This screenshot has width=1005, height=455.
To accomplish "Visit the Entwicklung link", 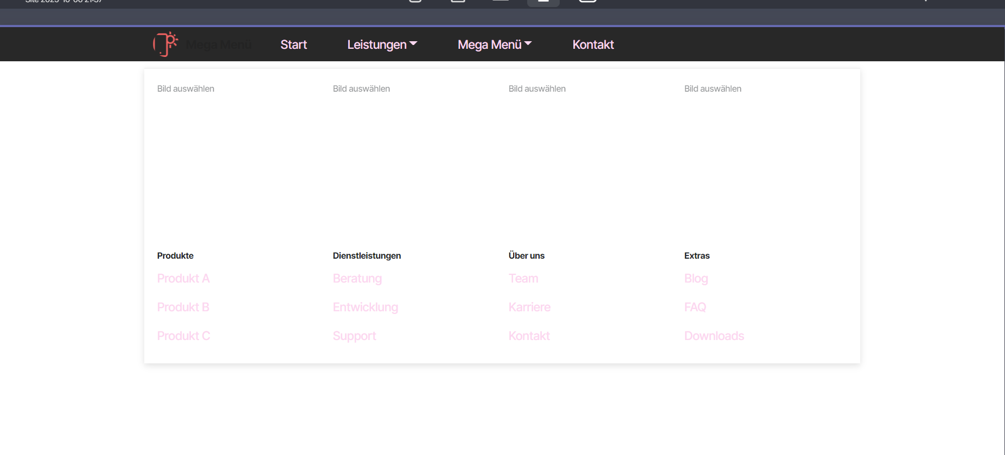I will click(x=366, y=307).
